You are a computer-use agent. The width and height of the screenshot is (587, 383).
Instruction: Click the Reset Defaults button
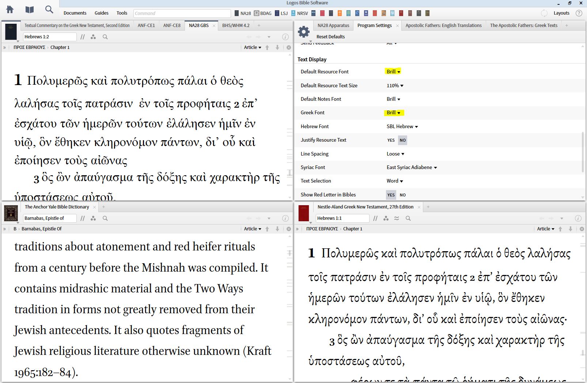tap(330, 37)
